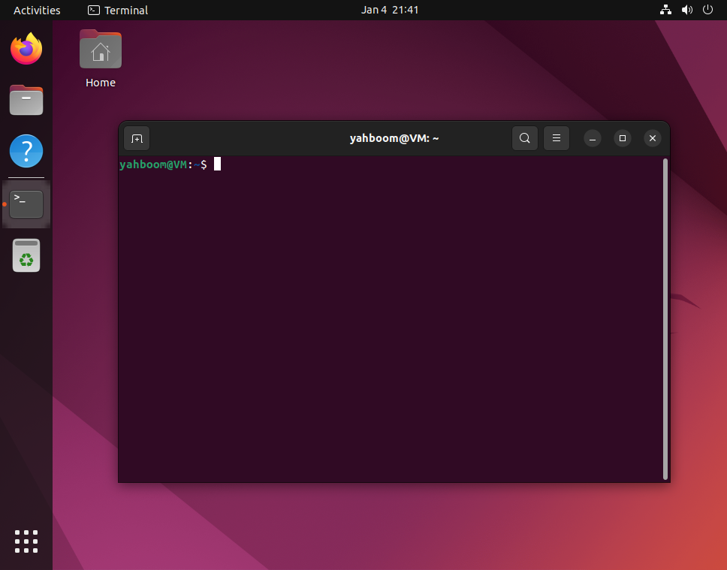Show all applications with the grid button

point(26,541)
